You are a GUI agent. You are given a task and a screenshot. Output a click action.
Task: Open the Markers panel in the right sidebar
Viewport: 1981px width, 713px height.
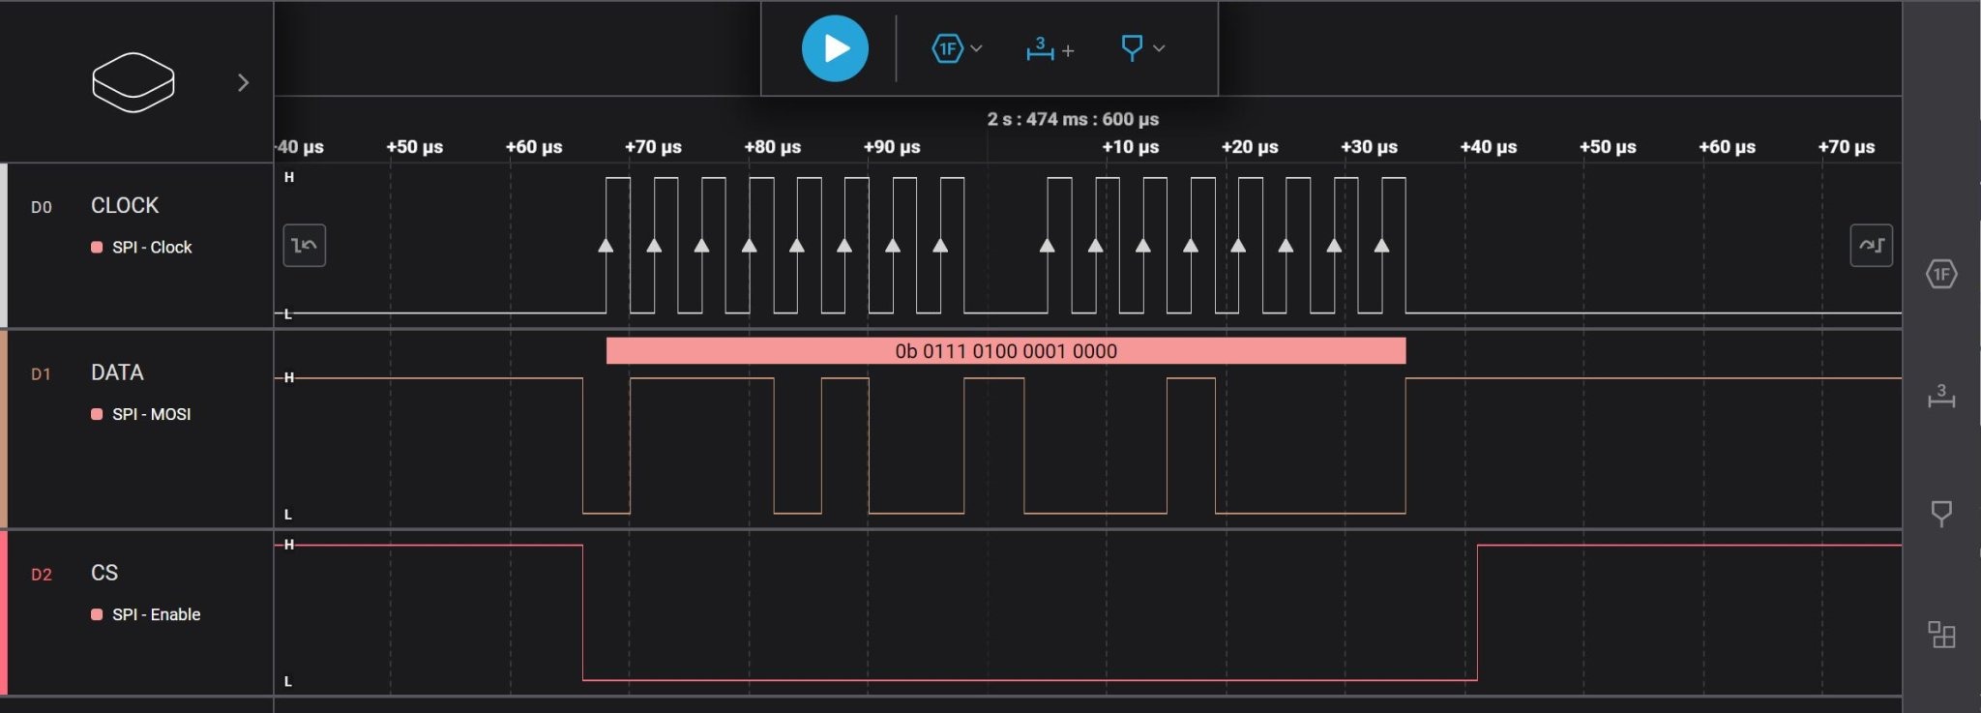pyautogui.click(x=1941, y=514)
